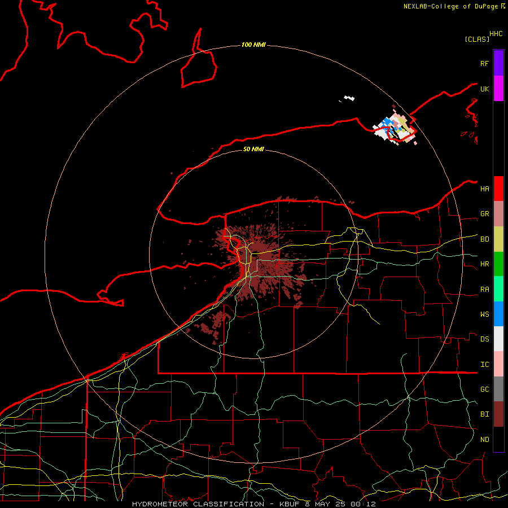Click the RF purple legend swatch

point(498,63)
